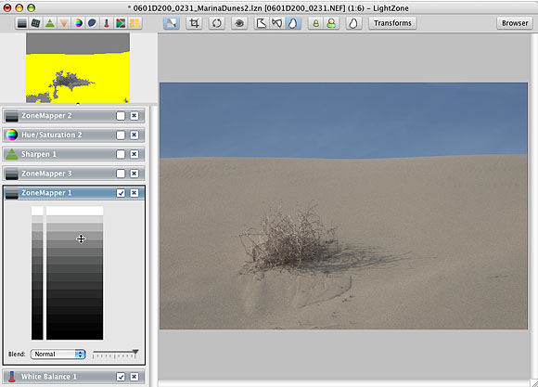Choose the polygon region tool

pos(262,23)
